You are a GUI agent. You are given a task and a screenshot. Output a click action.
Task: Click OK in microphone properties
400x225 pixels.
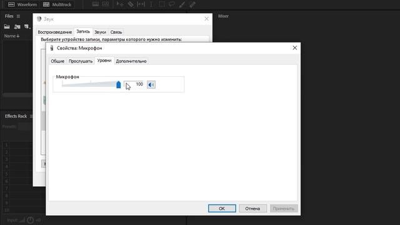222,208
